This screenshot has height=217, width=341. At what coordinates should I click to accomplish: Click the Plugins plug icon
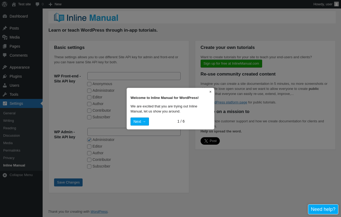tap(5, 76)
